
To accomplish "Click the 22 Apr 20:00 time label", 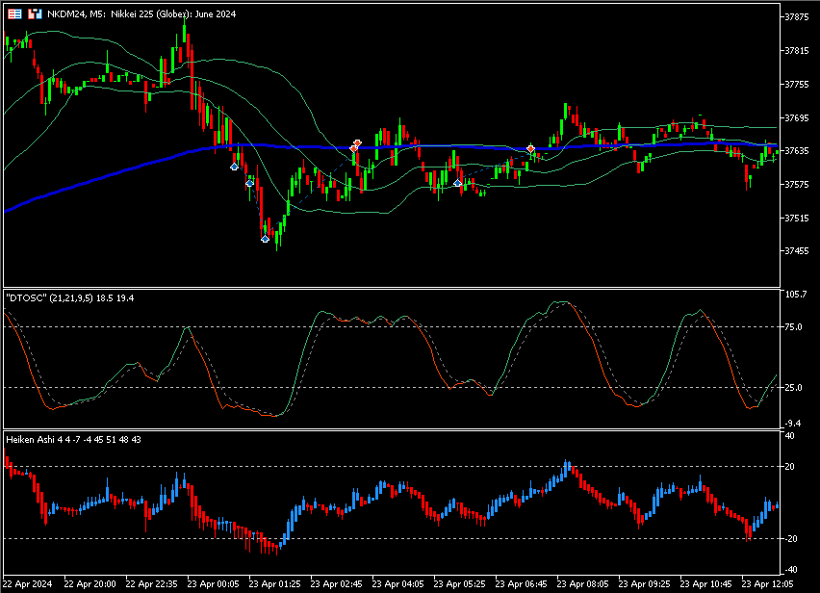I will [x=90, y=584].
